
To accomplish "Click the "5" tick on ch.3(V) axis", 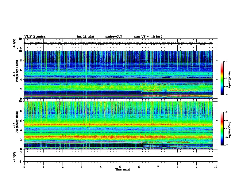I will click(21, 152).
